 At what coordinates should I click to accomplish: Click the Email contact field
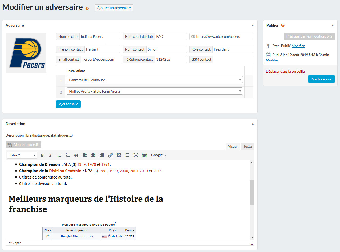[x=100, y=59]
